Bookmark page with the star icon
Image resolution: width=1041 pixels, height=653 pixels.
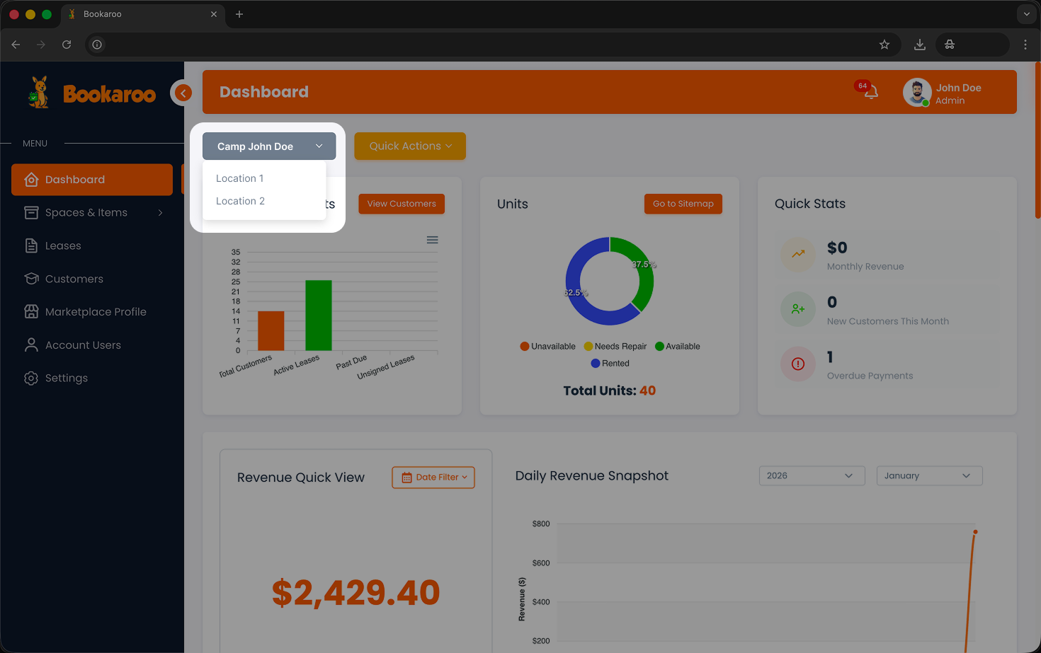[x=884, y=45]
